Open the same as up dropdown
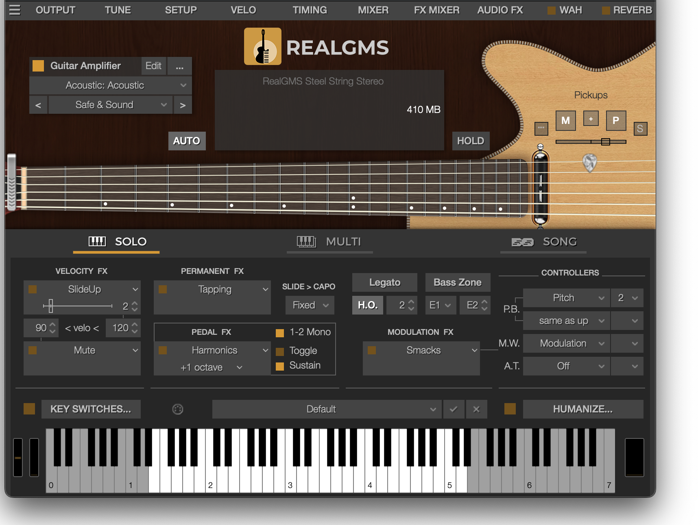698x525 pixels. [566, 321]
